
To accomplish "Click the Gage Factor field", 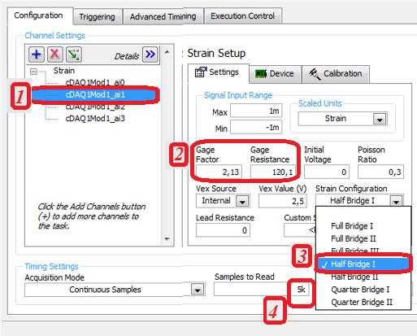I will (219, 172).
